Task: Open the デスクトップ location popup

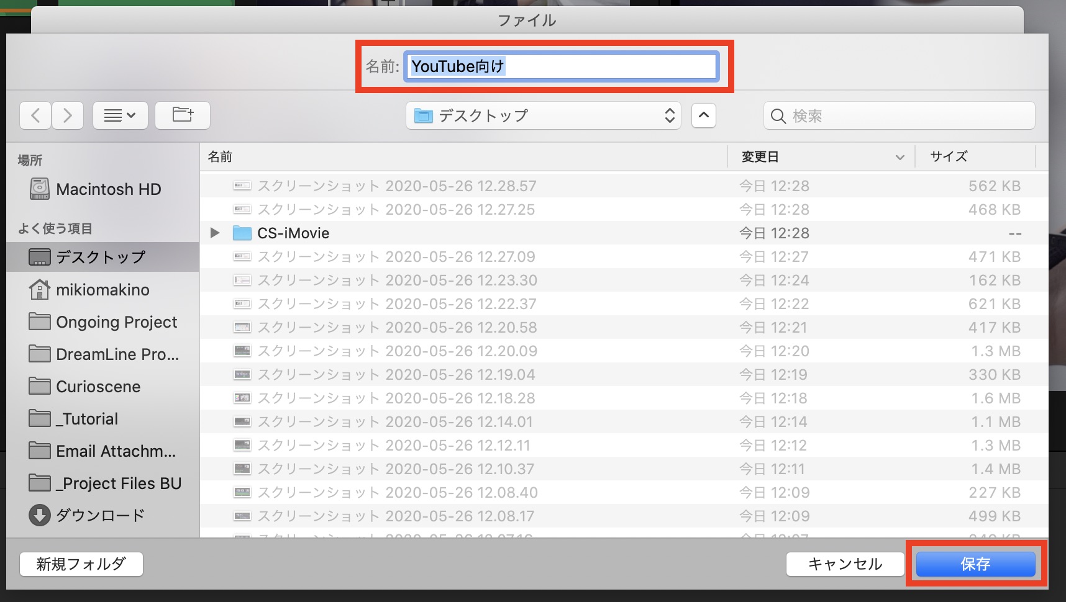Action: pyautogui.click(x=544, y=115)
